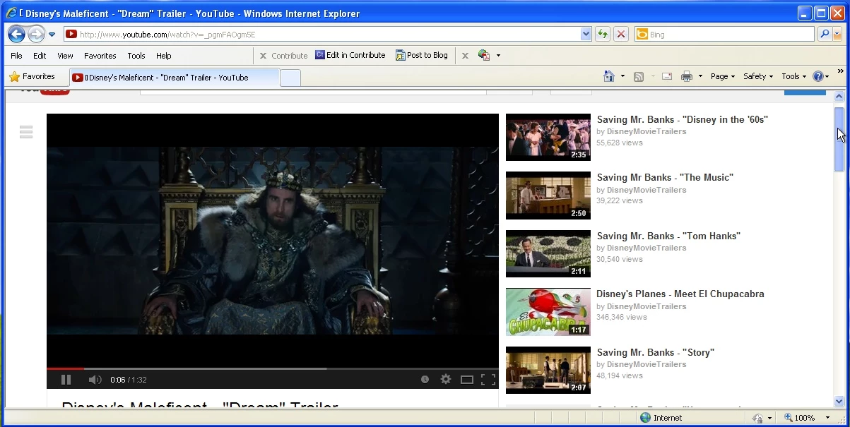Screen dimensions: 850x427
Task: Click the Home icon in command bar
Action: point(609,76)
